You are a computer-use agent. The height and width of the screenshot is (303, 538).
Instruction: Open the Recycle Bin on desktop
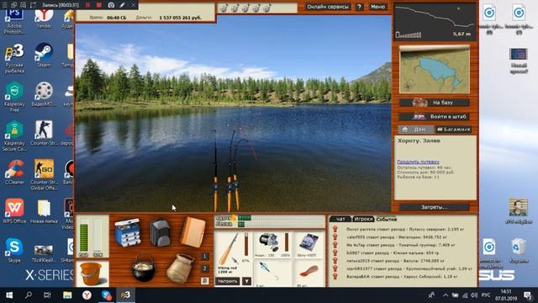519,250
